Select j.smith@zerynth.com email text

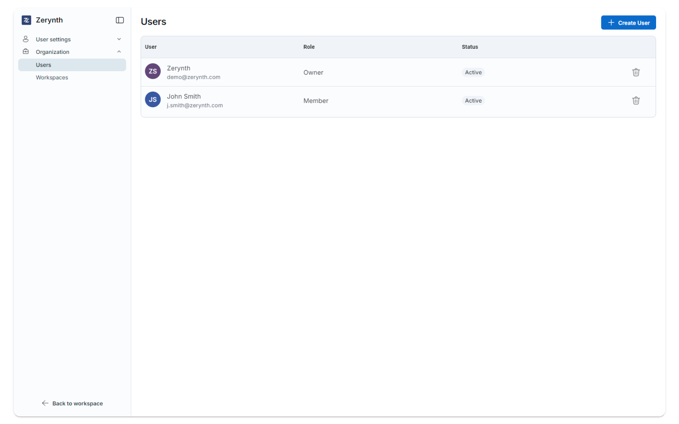tap(195, 106)
